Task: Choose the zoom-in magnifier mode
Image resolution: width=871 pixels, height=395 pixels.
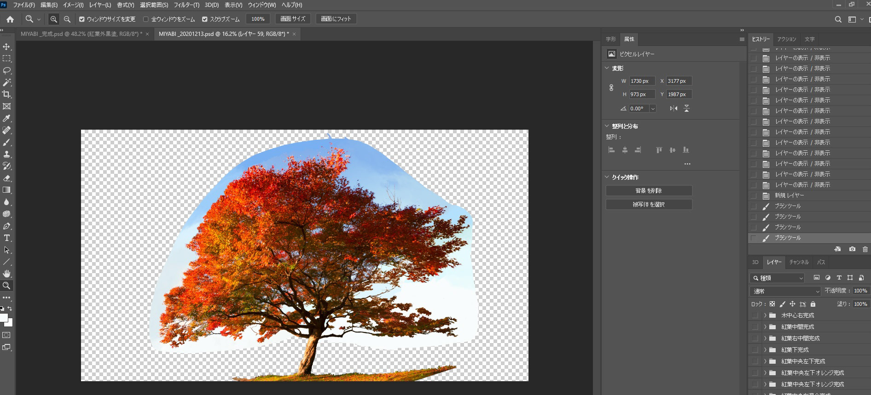Action: (x=54, y=19)
